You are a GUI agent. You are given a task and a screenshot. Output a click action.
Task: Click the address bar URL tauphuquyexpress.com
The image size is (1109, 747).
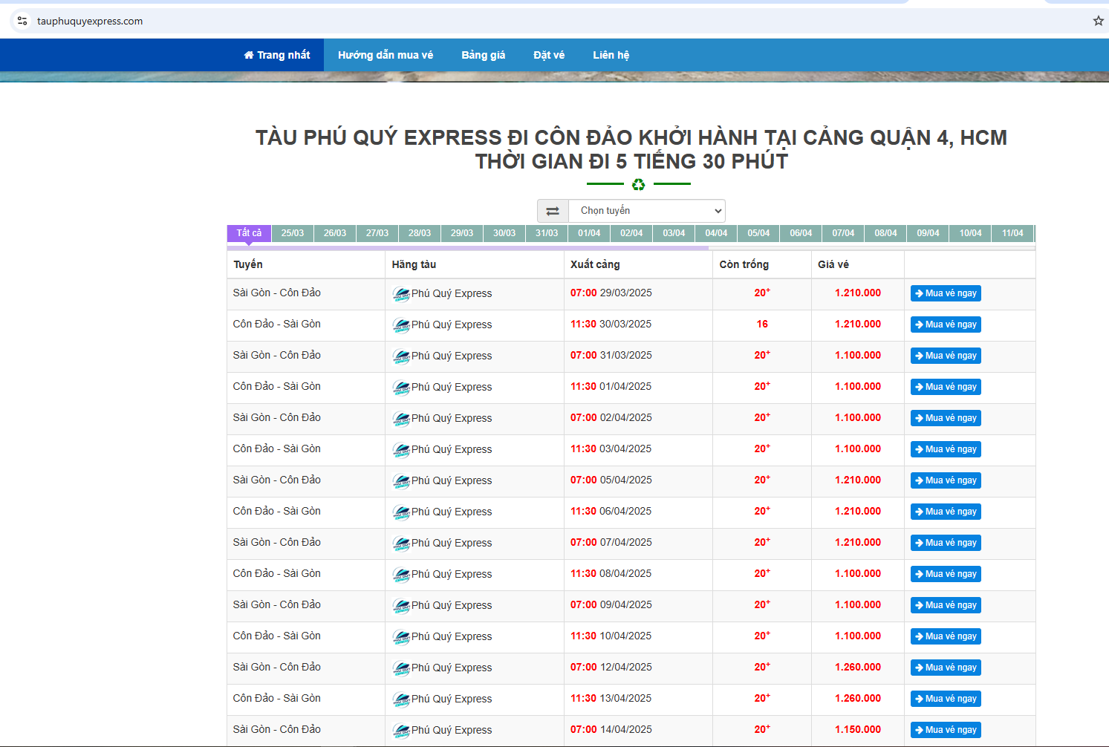(90, 21)
